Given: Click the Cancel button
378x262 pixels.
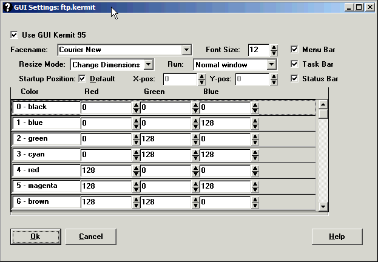Looking at the screenshot, I should [x=90, y=237].
